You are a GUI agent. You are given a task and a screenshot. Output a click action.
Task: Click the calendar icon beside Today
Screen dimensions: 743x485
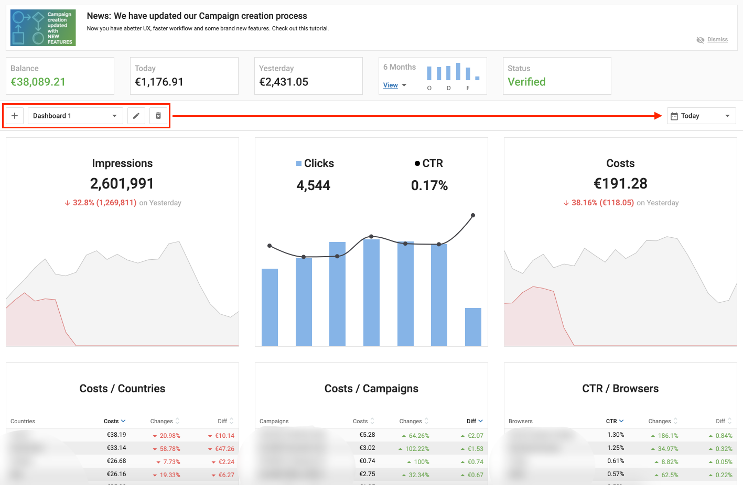pyautogui.click(x=674, y=116)
